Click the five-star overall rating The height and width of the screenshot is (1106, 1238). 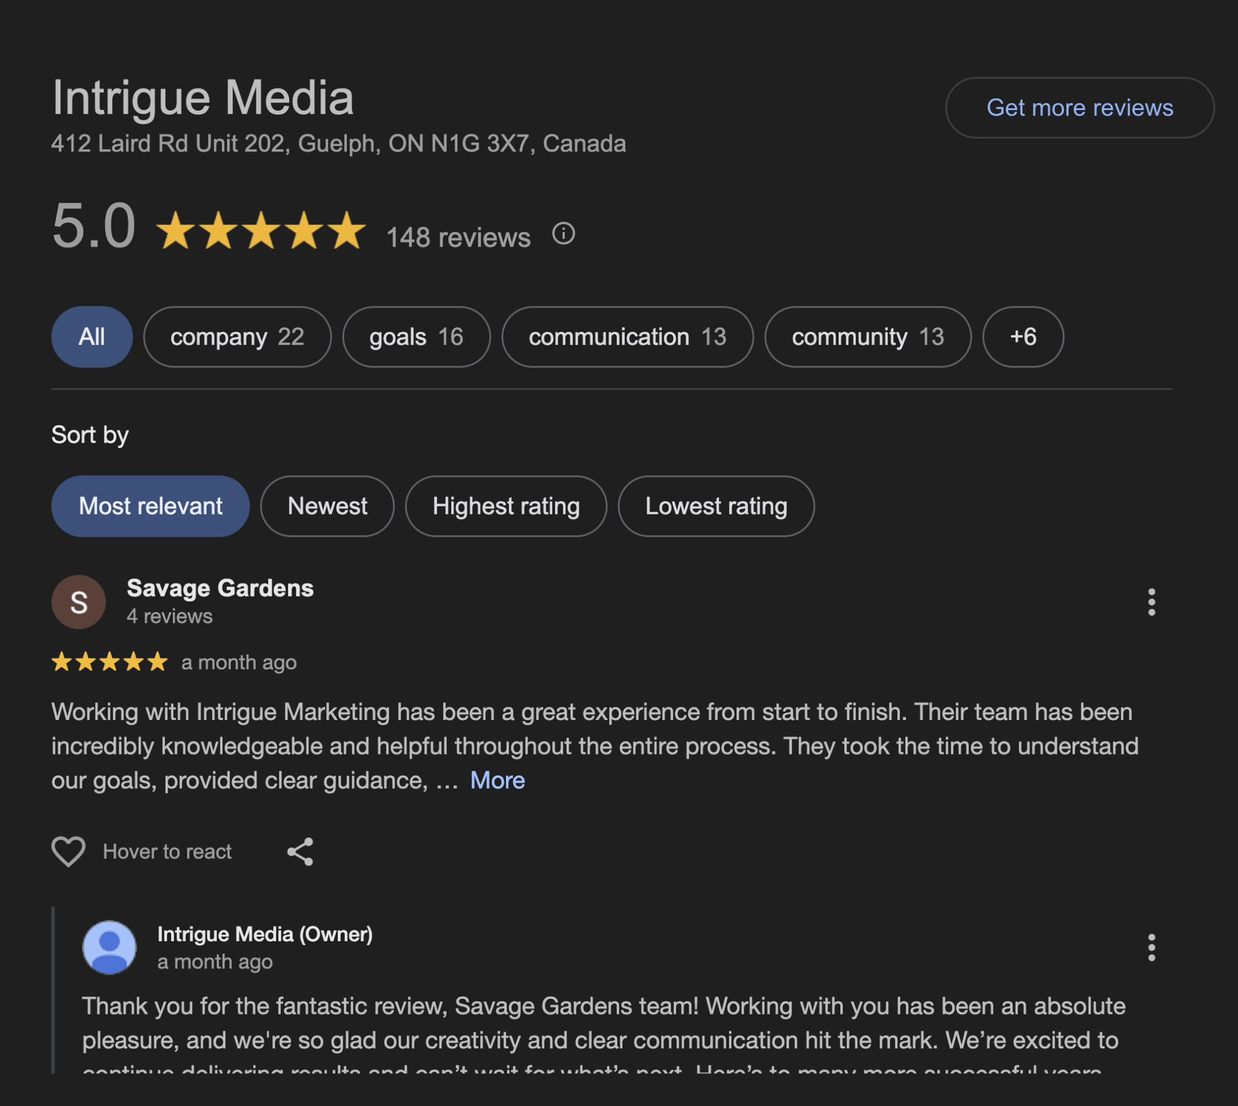click(x=261, y=231)
